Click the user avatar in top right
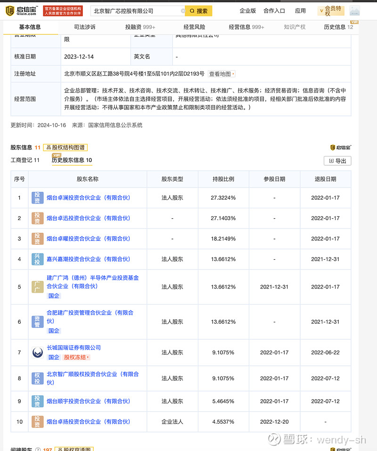The height and width of the screenshot is (451, 377). point(354,10)
